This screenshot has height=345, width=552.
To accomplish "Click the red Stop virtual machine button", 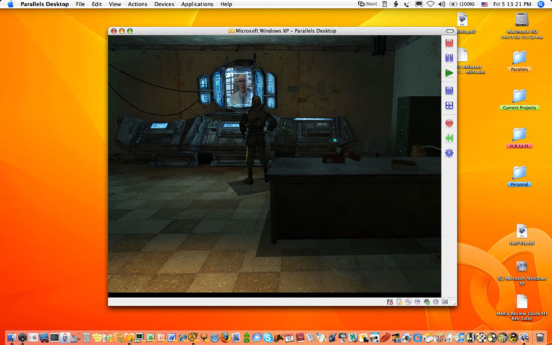I will [x=449, y=43].
